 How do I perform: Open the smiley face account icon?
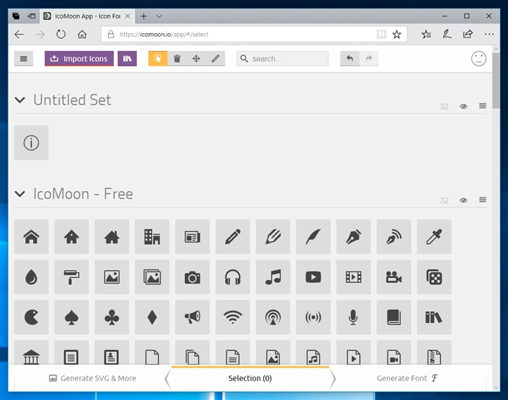[478, 59]
